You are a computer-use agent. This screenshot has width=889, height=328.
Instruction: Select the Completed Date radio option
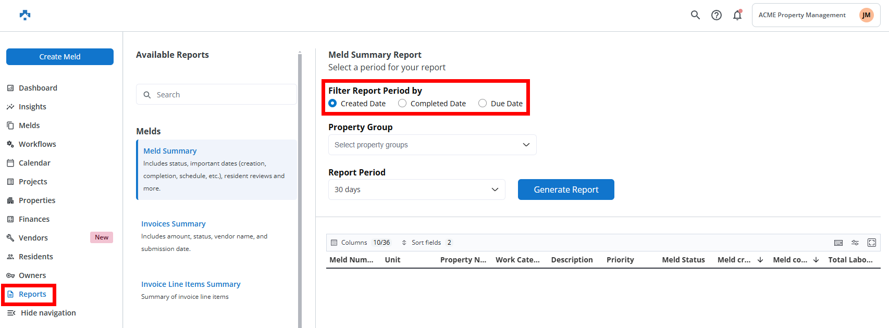click(x=402, y=104)
